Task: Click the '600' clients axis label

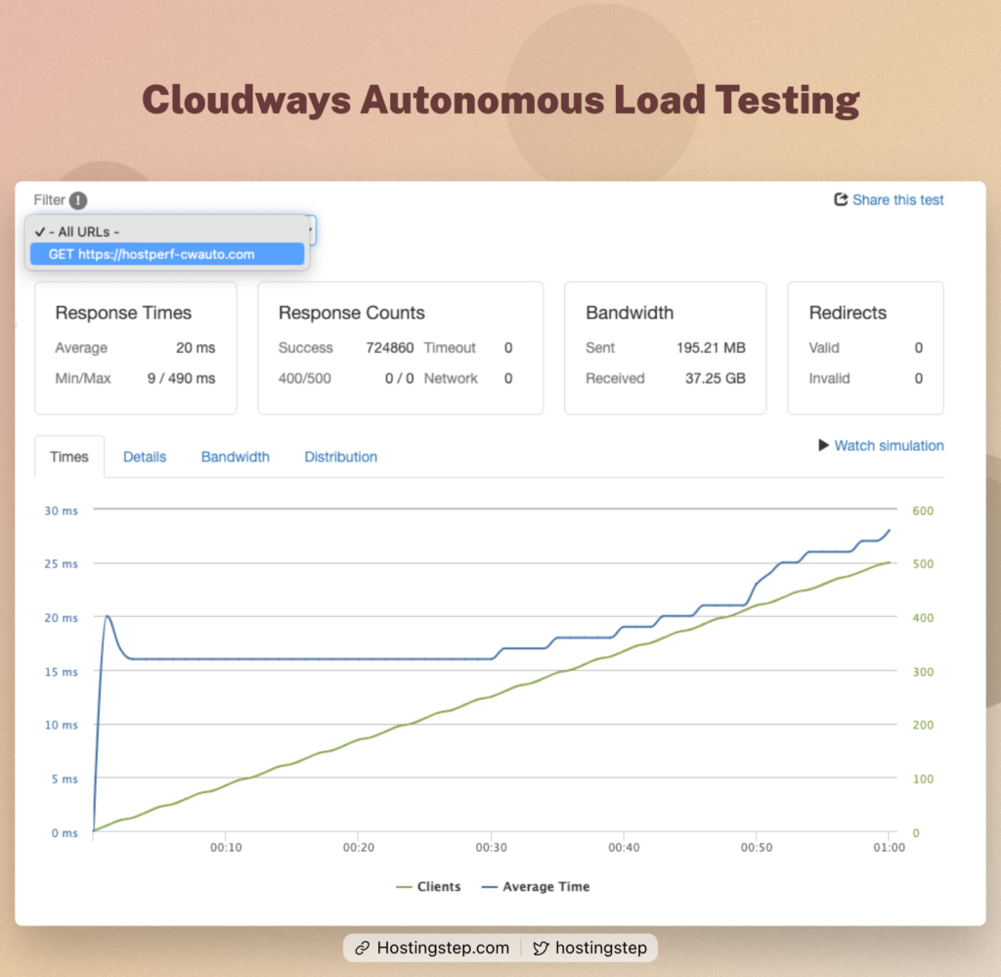Action: [x=923, y=511]
